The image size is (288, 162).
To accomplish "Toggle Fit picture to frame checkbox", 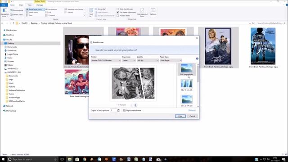I will click(124, 110).
